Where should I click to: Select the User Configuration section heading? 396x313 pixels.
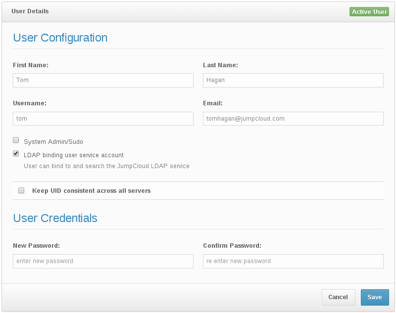pyautogui.click(x=60, y=38)
